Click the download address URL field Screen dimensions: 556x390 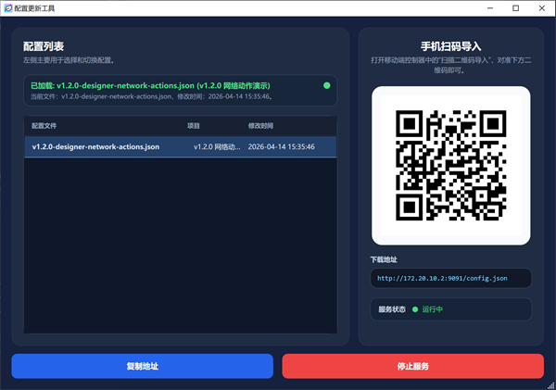click(450, 278)
